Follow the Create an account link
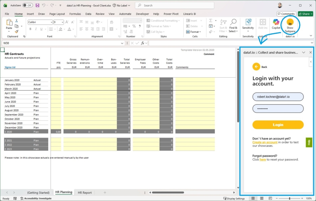 point(265,142)
